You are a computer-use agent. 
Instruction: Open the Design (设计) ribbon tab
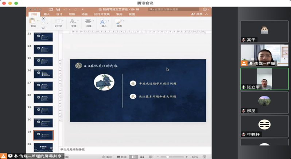coord(59,14)
